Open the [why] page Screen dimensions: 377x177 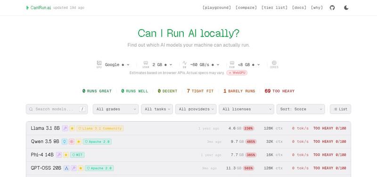coord(317,8)
